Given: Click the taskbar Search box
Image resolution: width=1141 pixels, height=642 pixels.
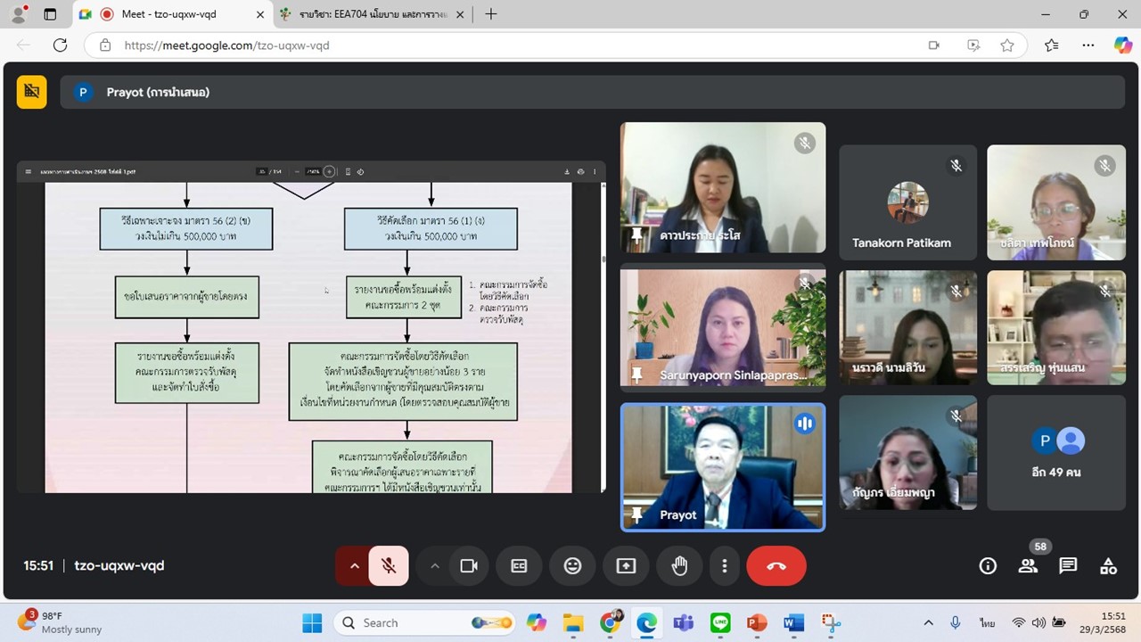Looking at the screenshot, I should 426,622.
